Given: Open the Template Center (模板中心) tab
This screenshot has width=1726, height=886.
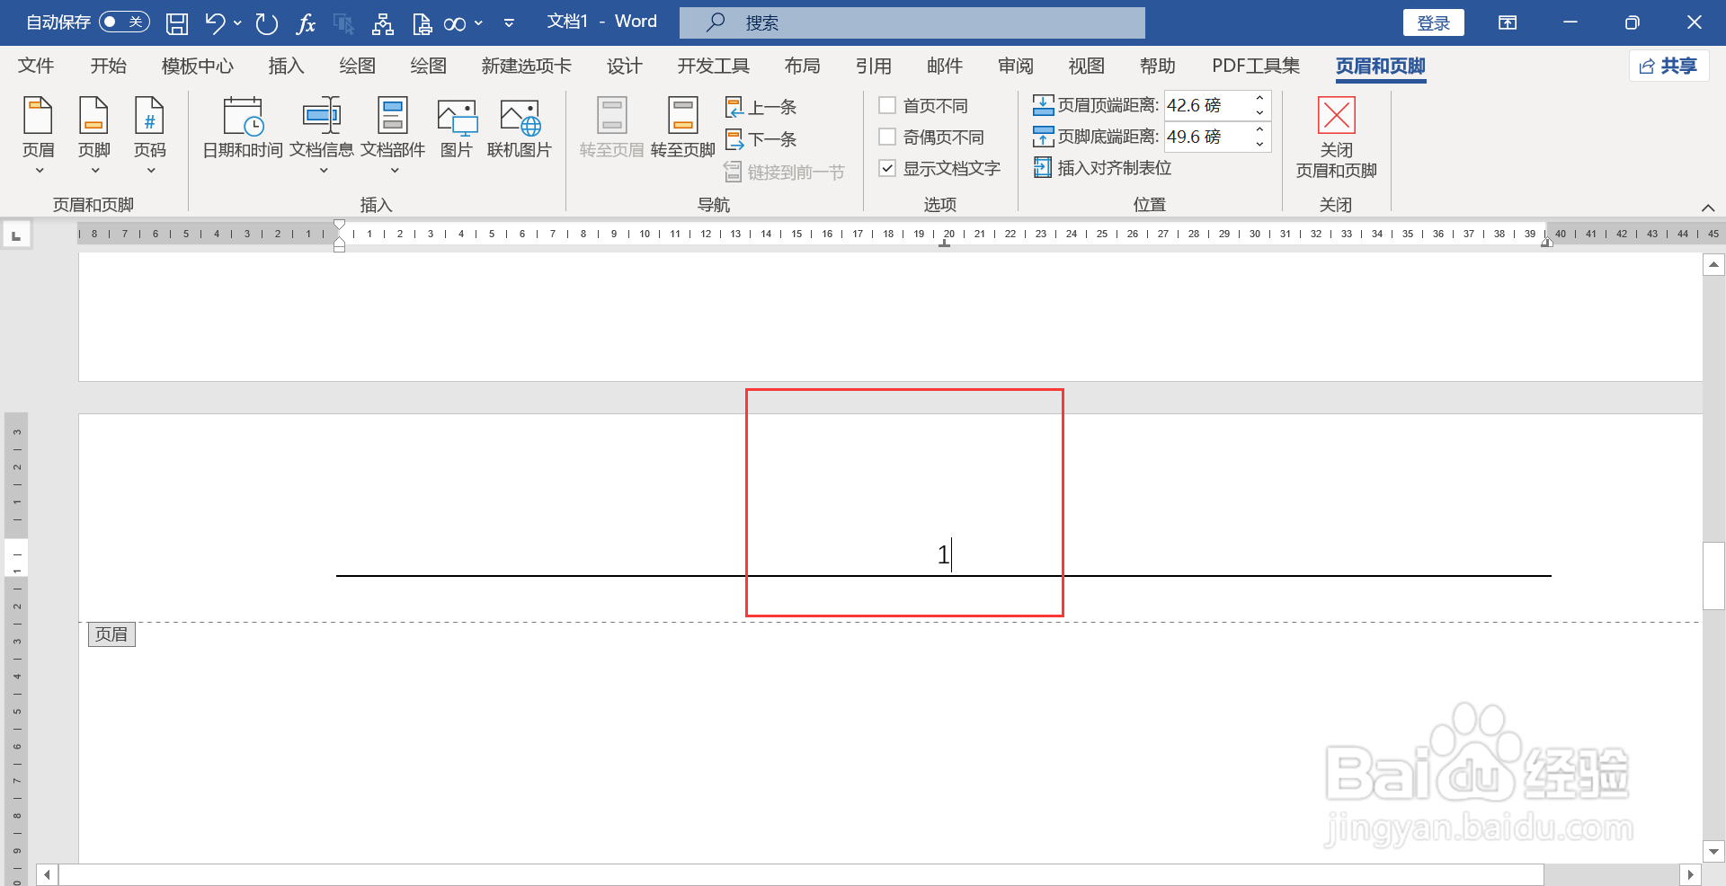Looking at the screenshot, I should coord(198,66).
